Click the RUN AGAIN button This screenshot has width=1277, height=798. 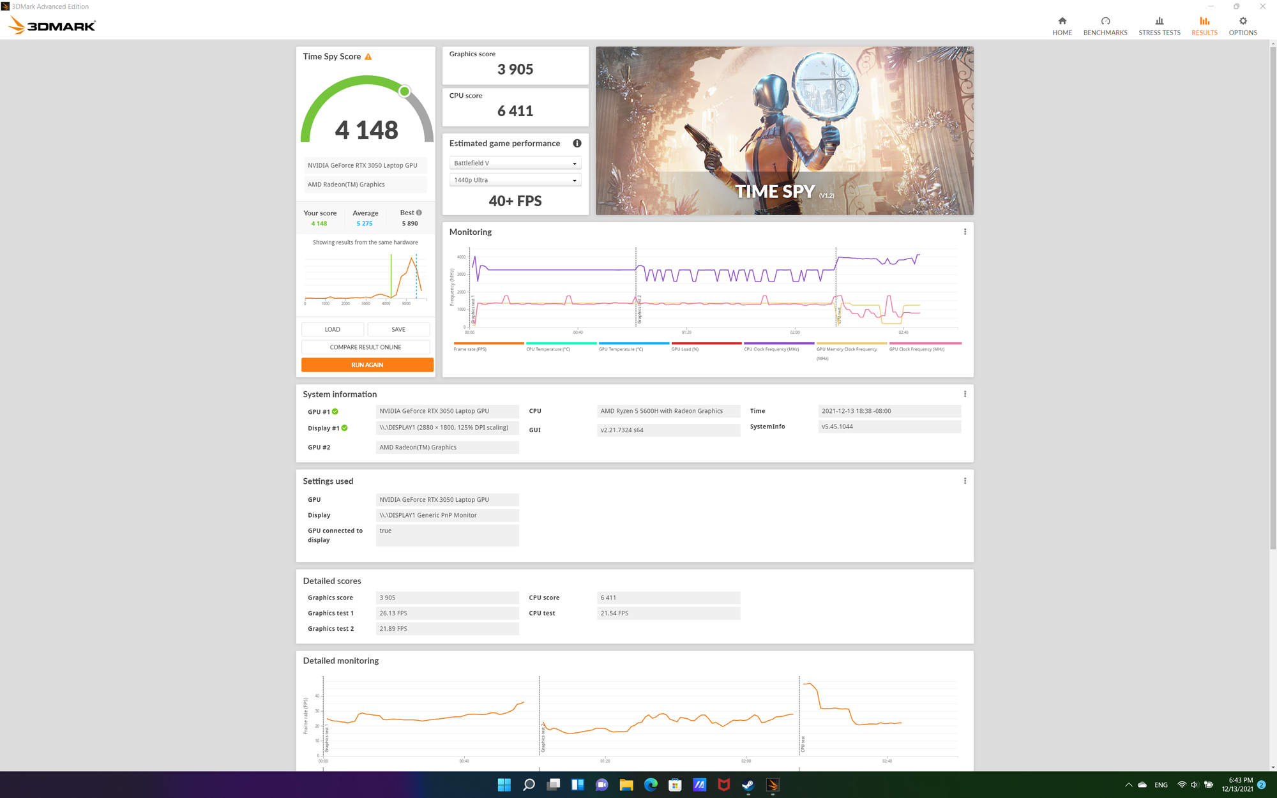367,365
